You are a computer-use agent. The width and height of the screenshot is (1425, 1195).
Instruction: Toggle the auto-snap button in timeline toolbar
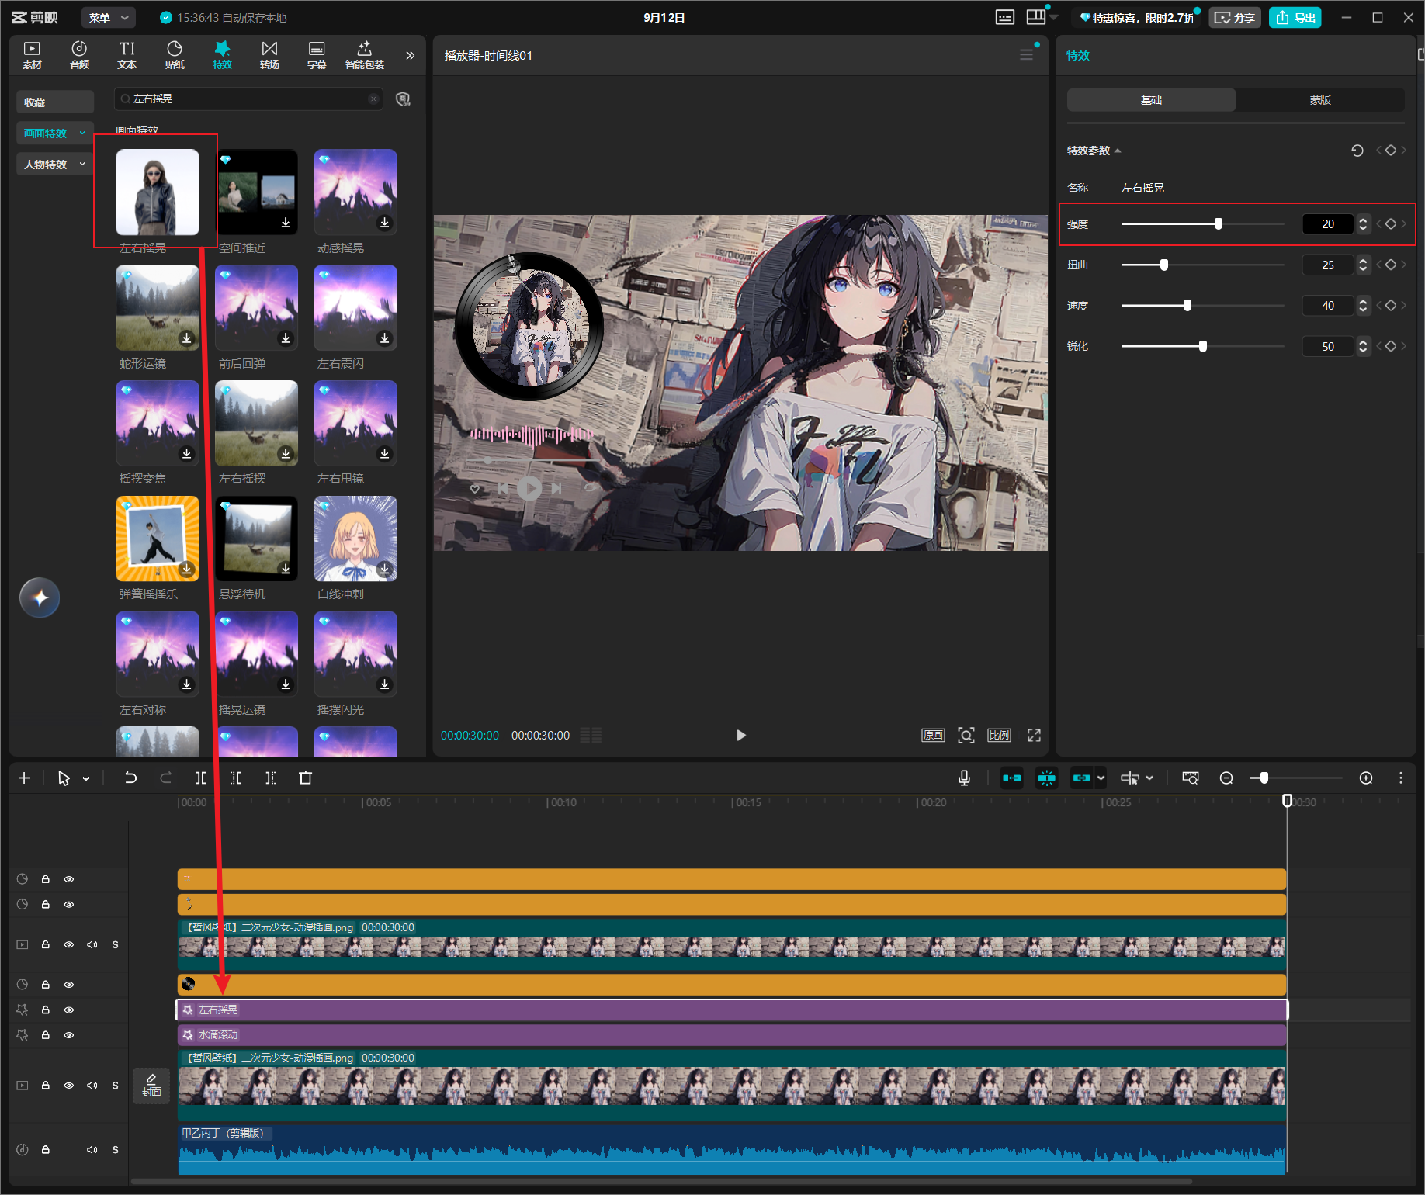pyautogui.click(x=1047, y=778)
